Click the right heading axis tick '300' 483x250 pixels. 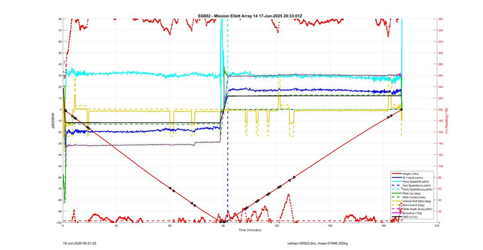click(x=441, y=53)
